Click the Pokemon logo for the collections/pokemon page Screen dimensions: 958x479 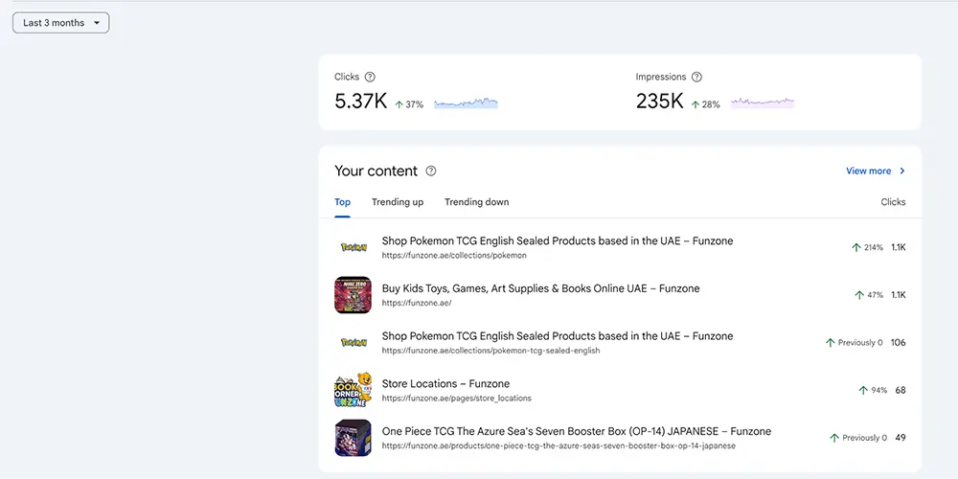point(353,247)
